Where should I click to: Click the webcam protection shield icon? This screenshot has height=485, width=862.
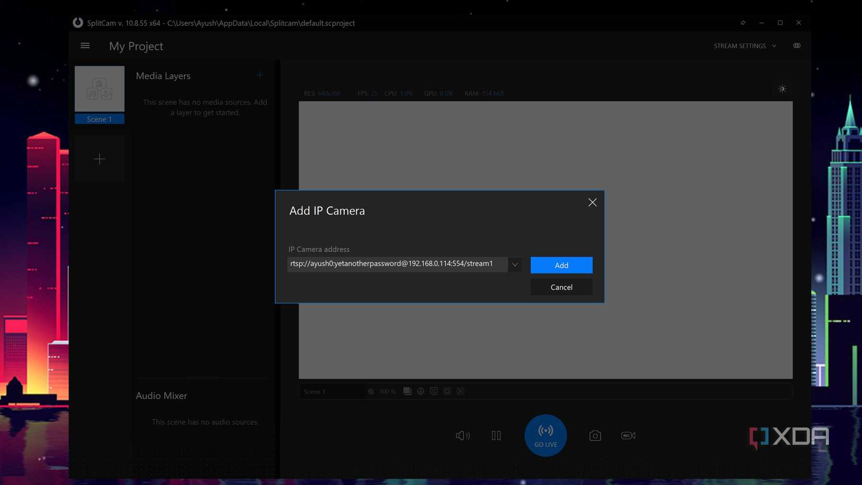tap(433, 391)
